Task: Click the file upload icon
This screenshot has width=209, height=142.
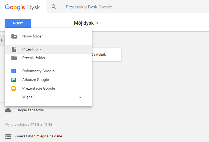Action: 14,49
